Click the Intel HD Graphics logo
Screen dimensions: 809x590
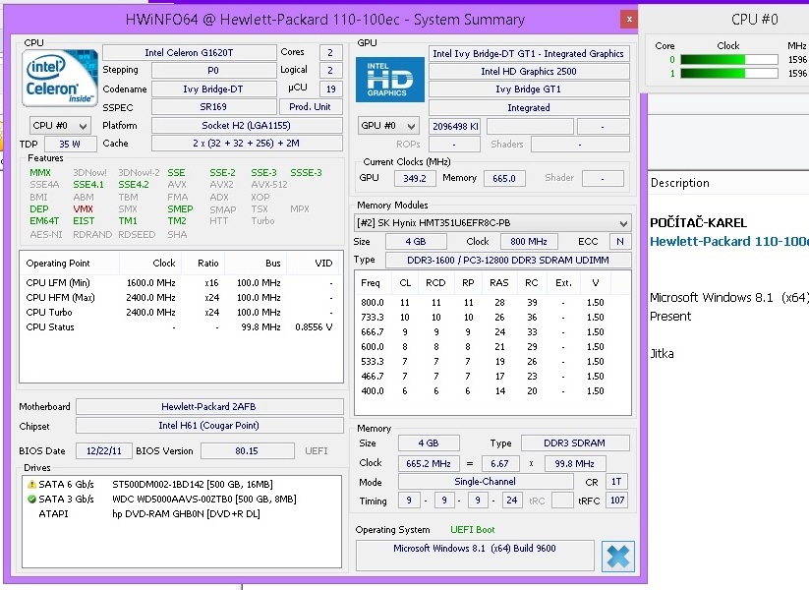390,80
